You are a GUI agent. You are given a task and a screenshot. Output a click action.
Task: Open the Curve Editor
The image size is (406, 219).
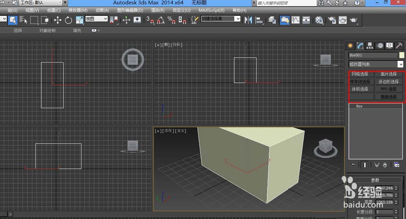click(296, 20)
